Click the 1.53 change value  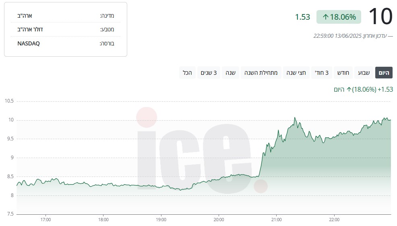click(302, 17)
